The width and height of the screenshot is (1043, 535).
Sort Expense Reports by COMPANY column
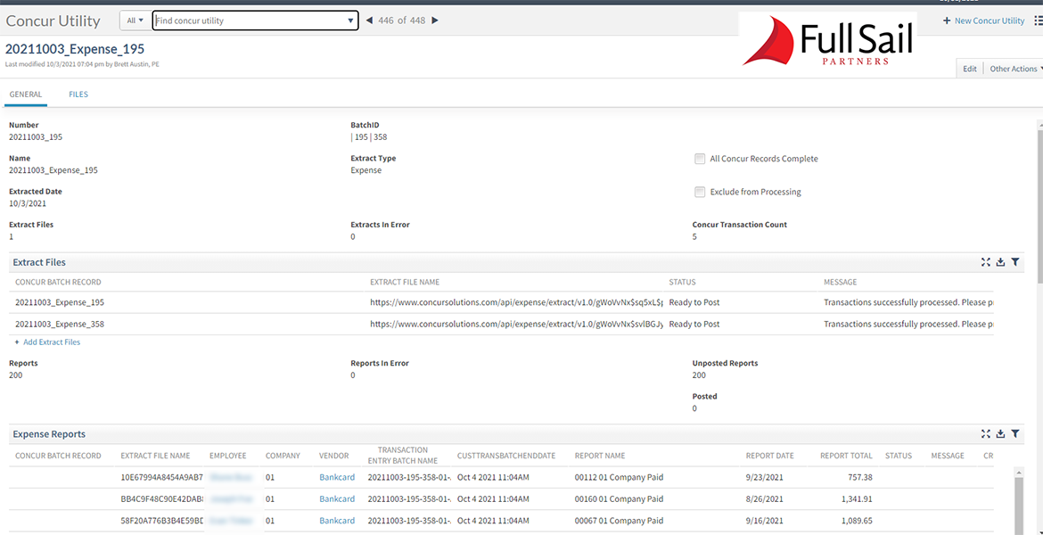click(x=283, y=456)
